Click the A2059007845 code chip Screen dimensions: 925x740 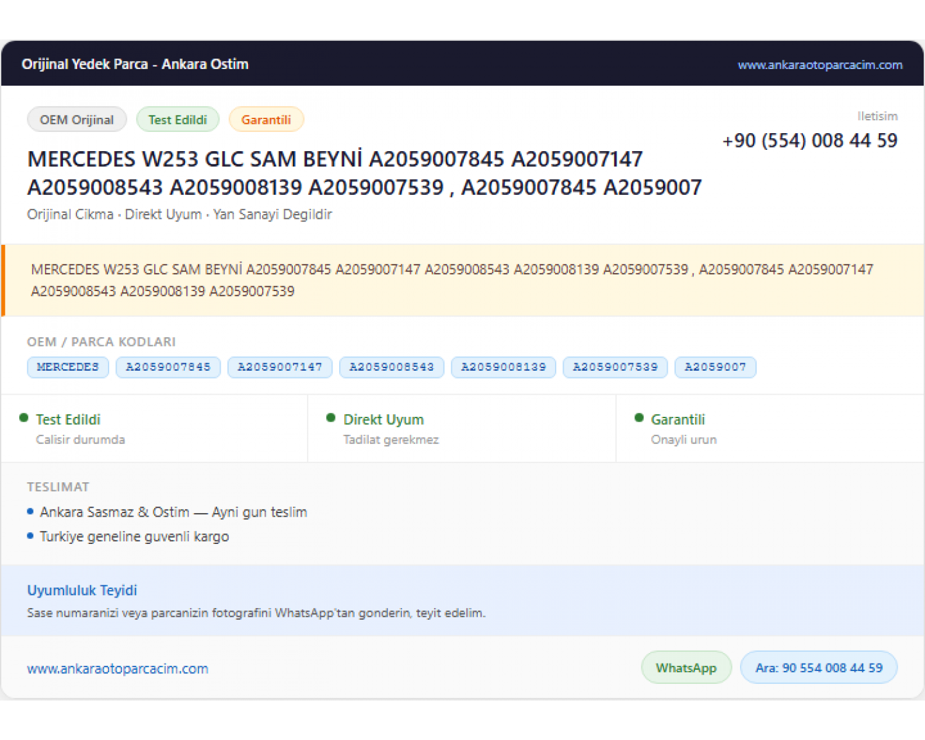pyautogui.click(x=168, y=367)
